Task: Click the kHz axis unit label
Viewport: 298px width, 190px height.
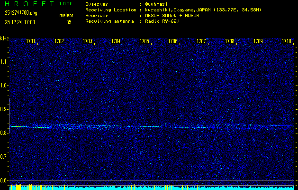Action: (4, 38)
